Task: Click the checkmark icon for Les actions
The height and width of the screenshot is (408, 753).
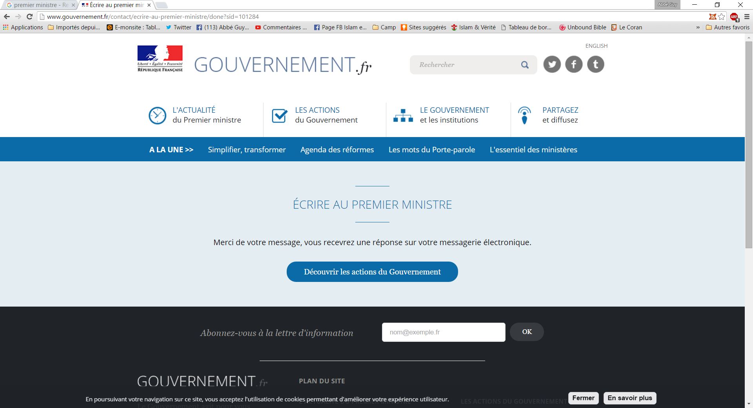Action: click(280, 116)
